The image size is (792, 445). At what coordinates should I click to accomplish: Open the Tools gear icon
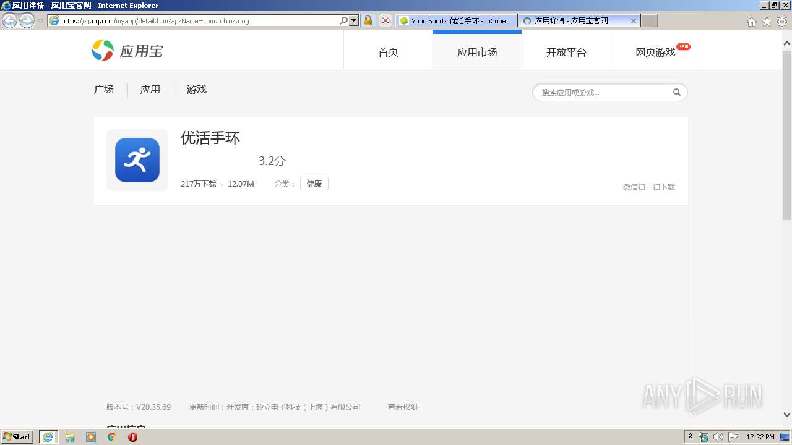[782, 22]
